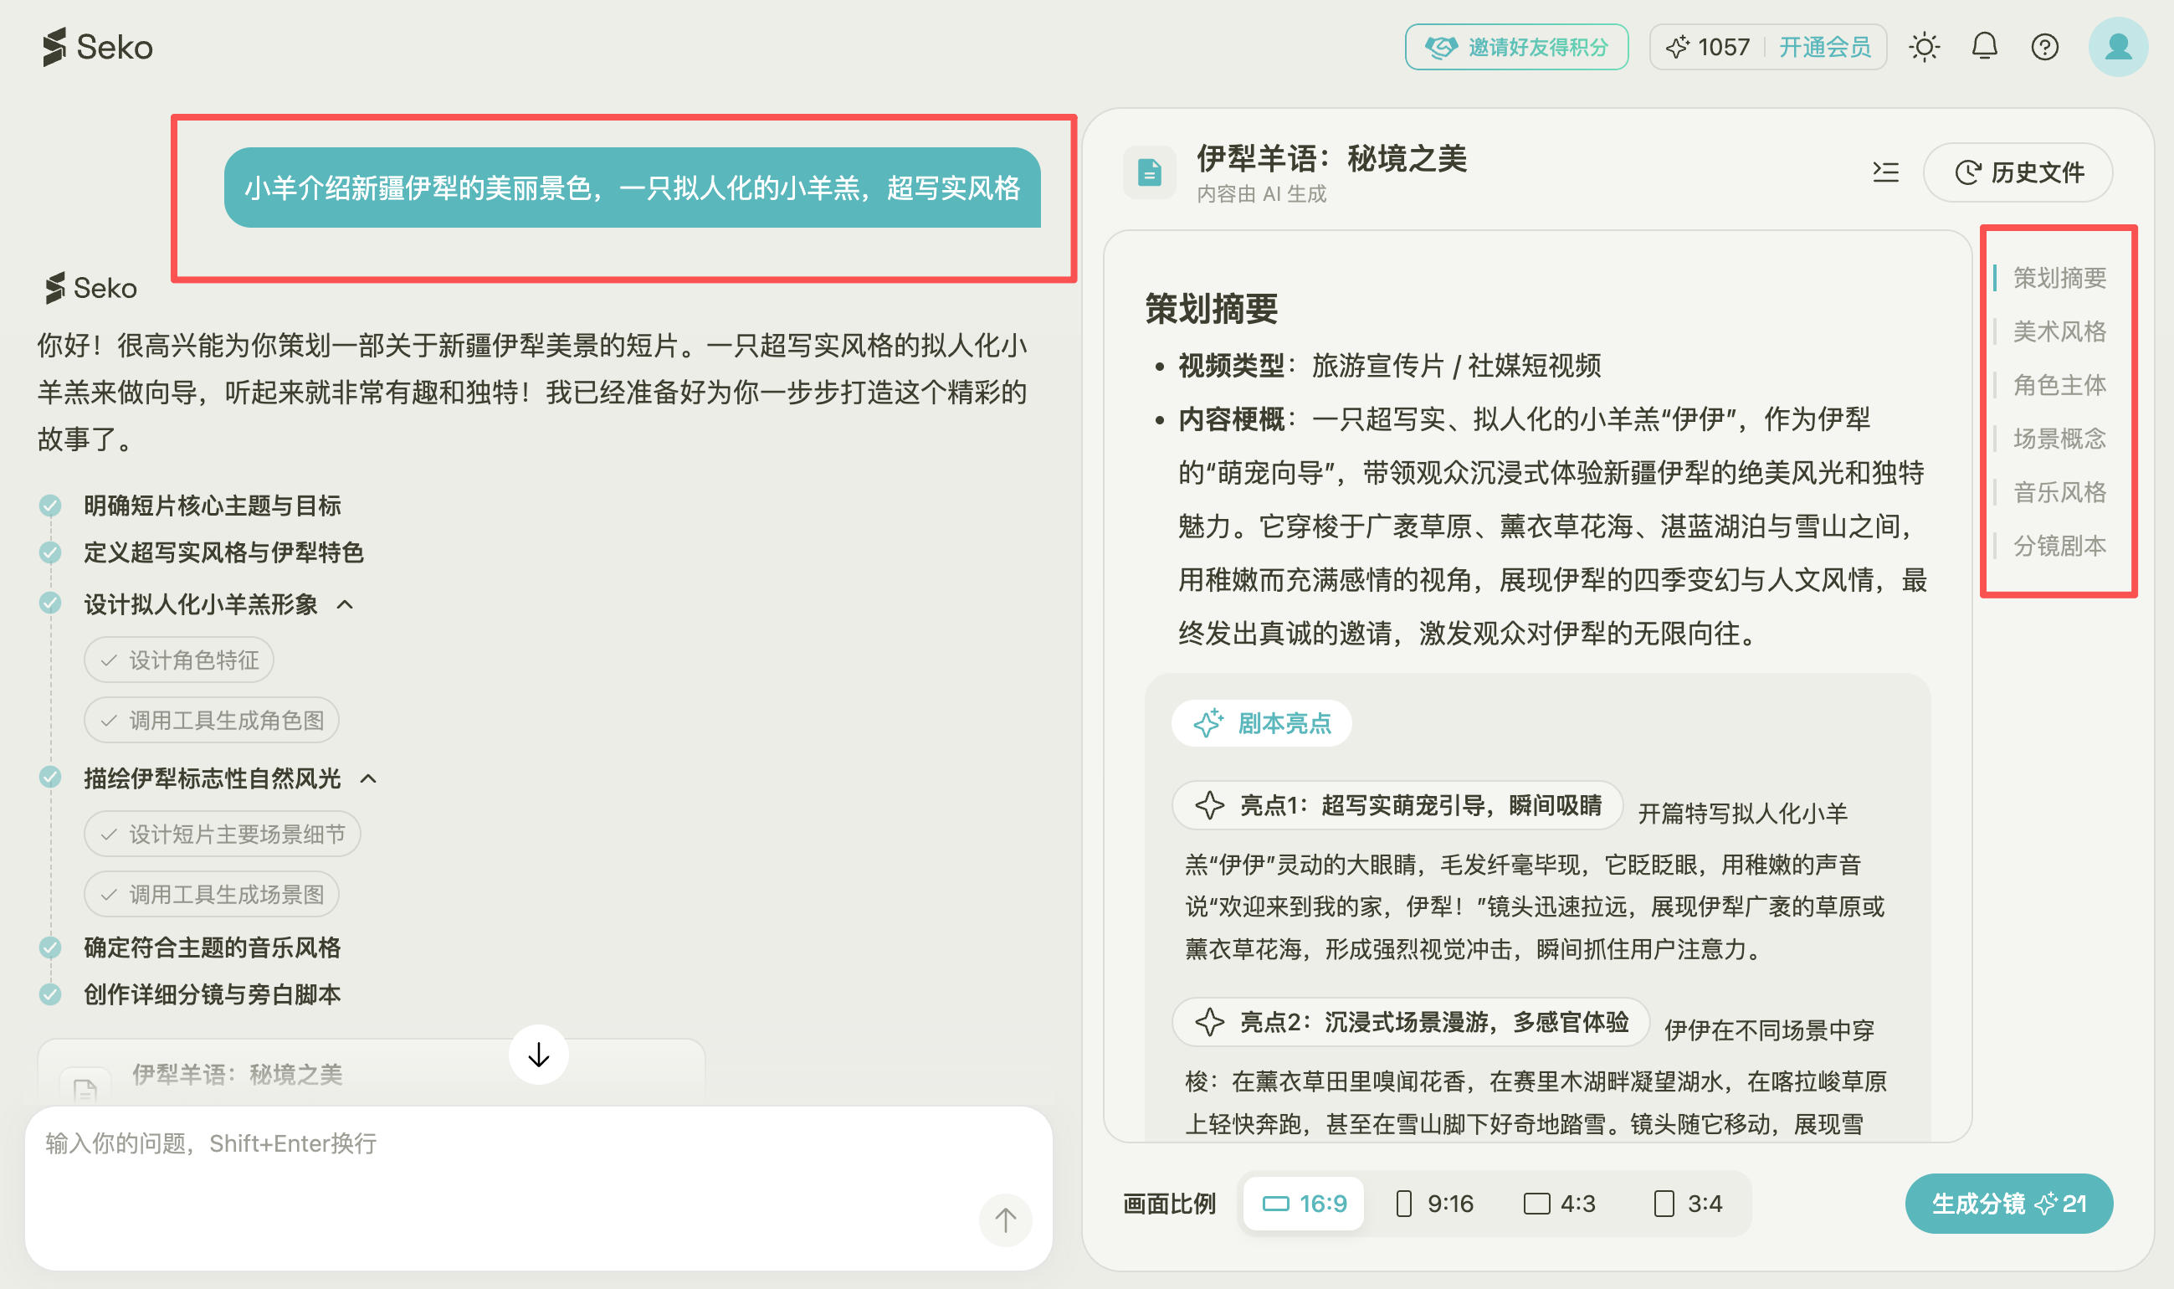Collapse the 设计拟人化小羊羔形象 section
2174x1289 pixels.
346,603
